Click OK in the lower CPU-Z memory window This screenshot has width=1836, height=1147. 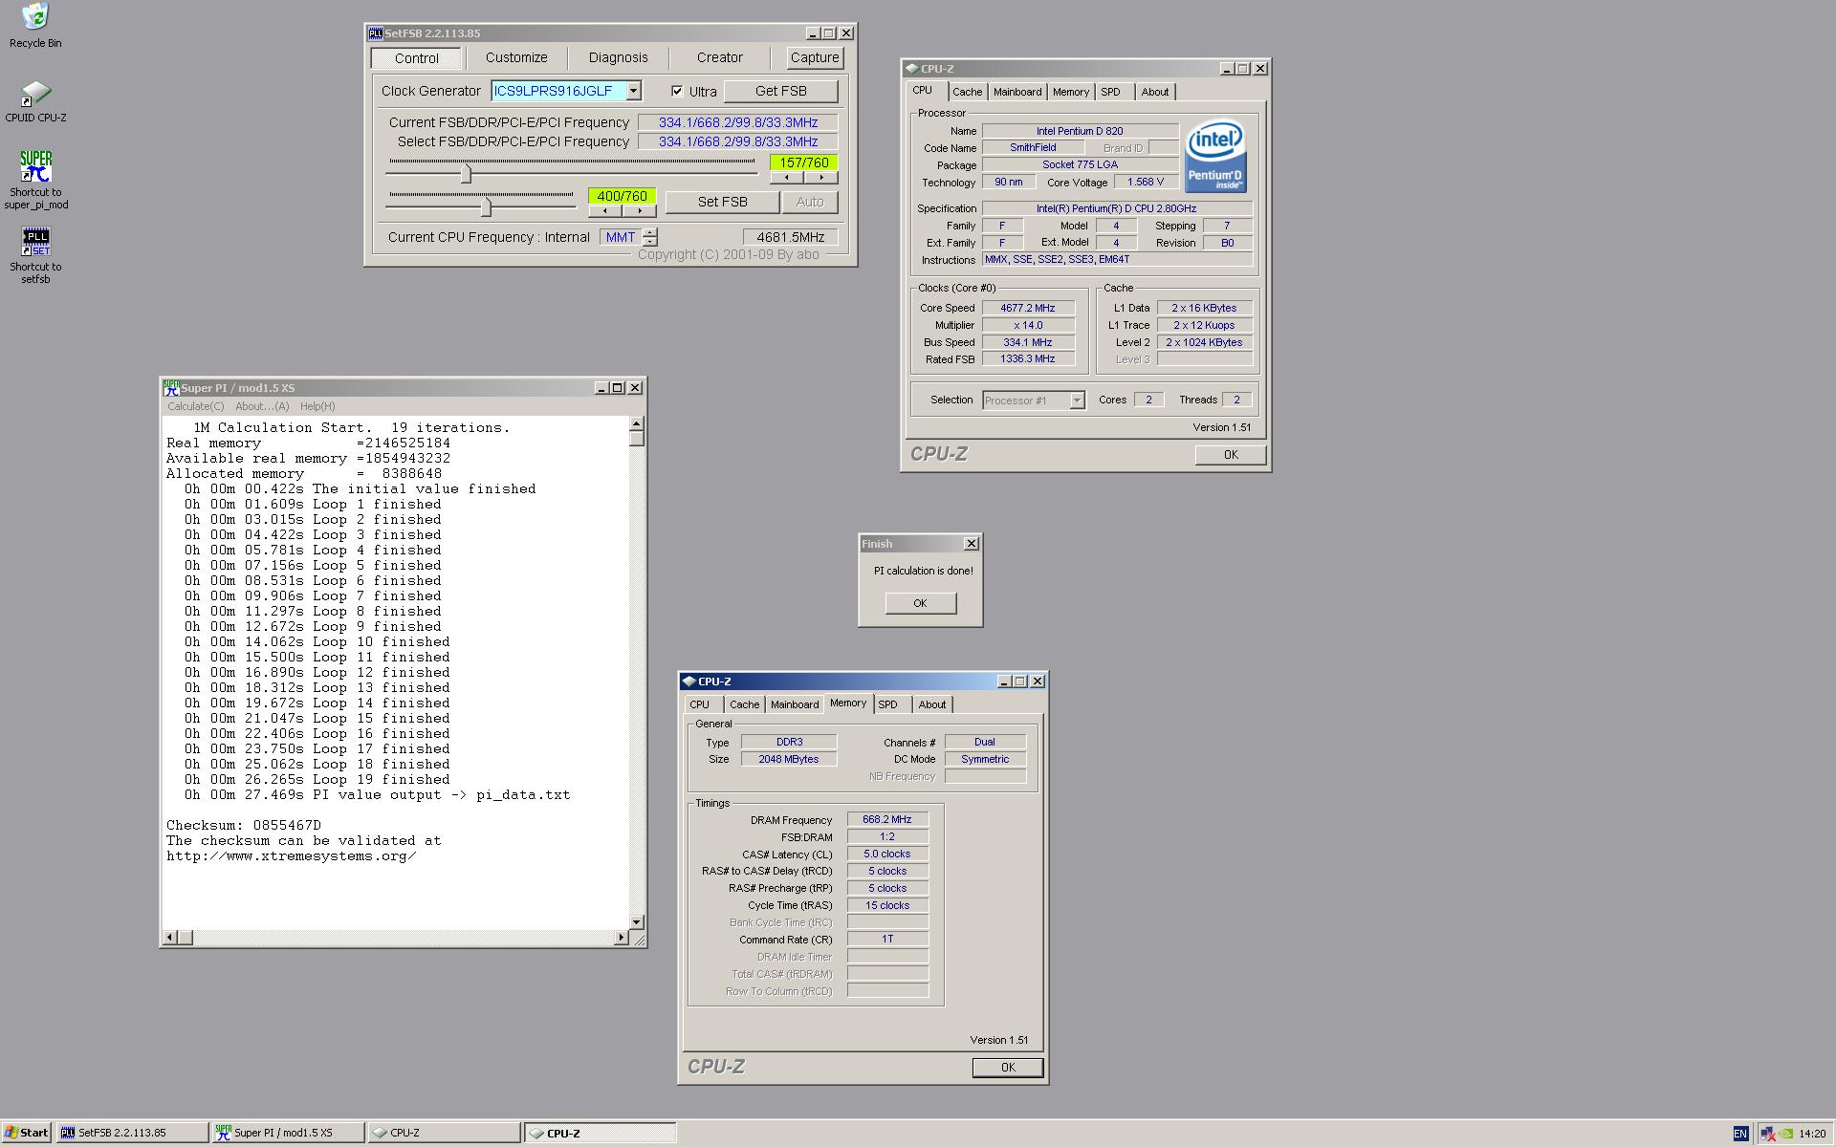1008,1068
